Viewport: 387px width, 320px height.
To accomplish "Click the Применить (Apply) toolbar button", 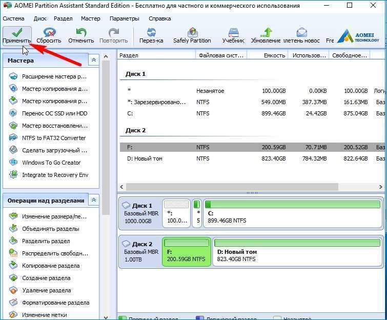I will [x=17, y=36].
